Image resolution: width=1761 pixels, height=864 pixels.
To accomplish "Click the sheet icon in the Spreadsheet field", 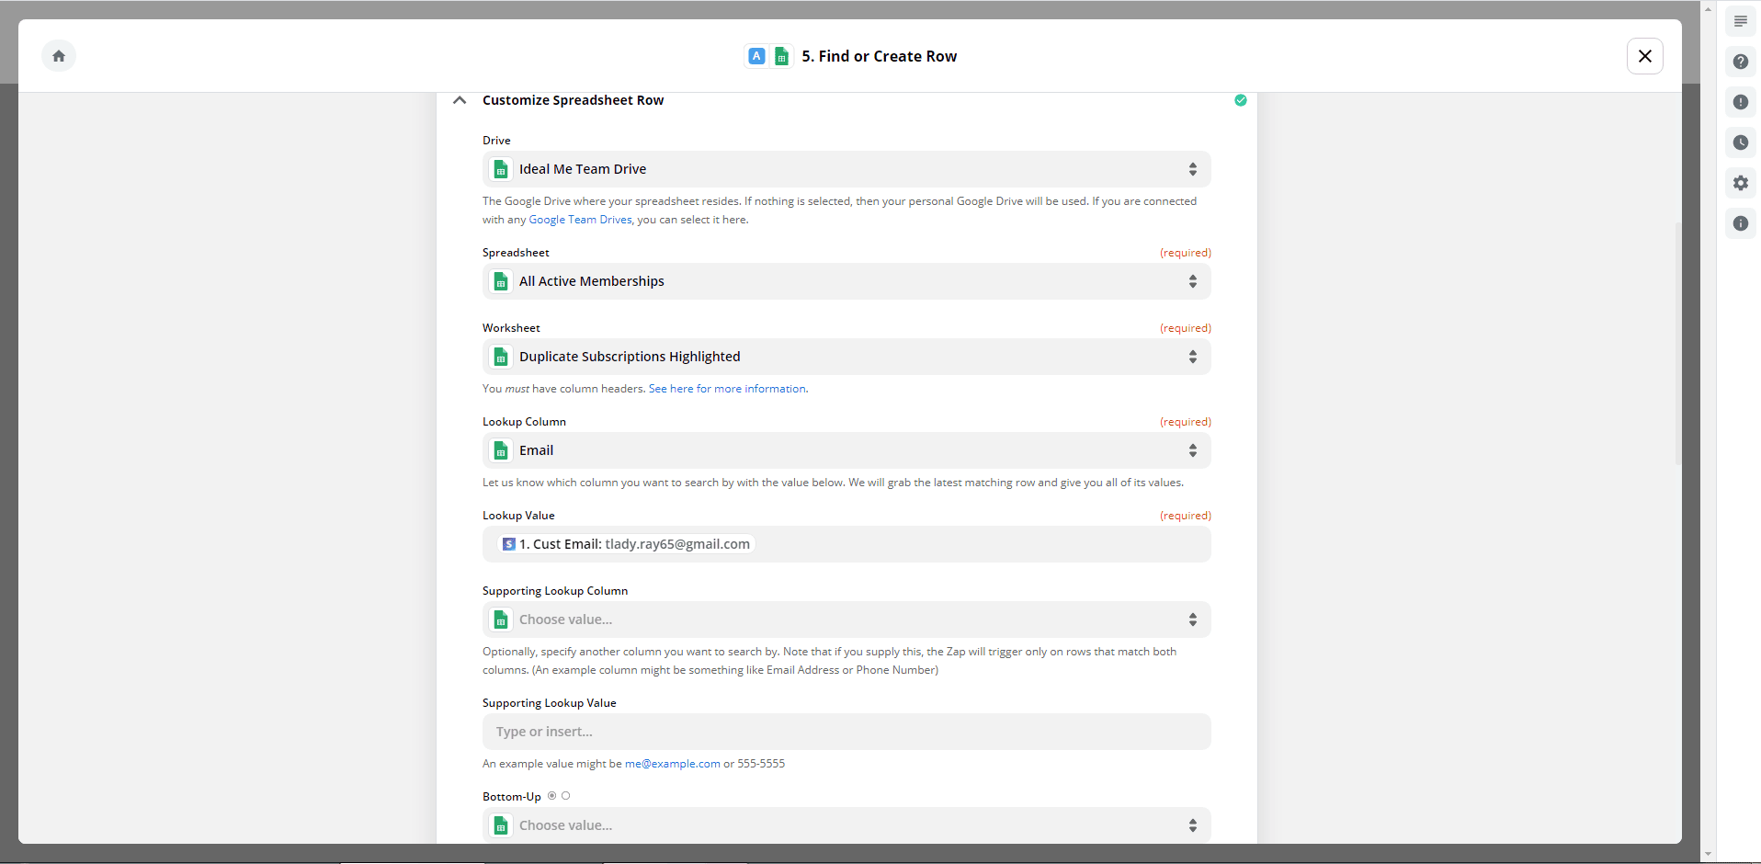I will pyautogui.click(x=501, y=281).
